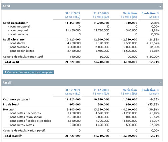Click the 10.120.000 Actif circulant value
The image size is (168, 142).
click(x=73, y=39)
